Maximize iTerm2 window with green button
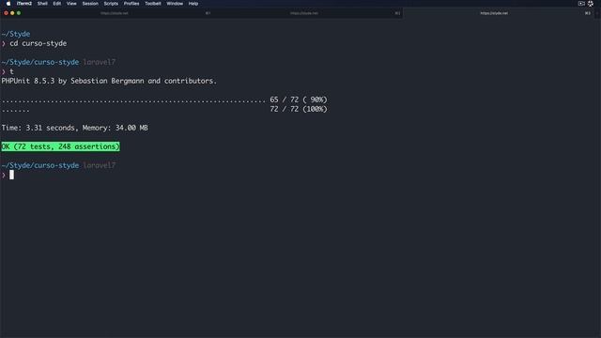The height and width of the screenshot is (338, 601). pyautogui.click(x=19, y=13)
